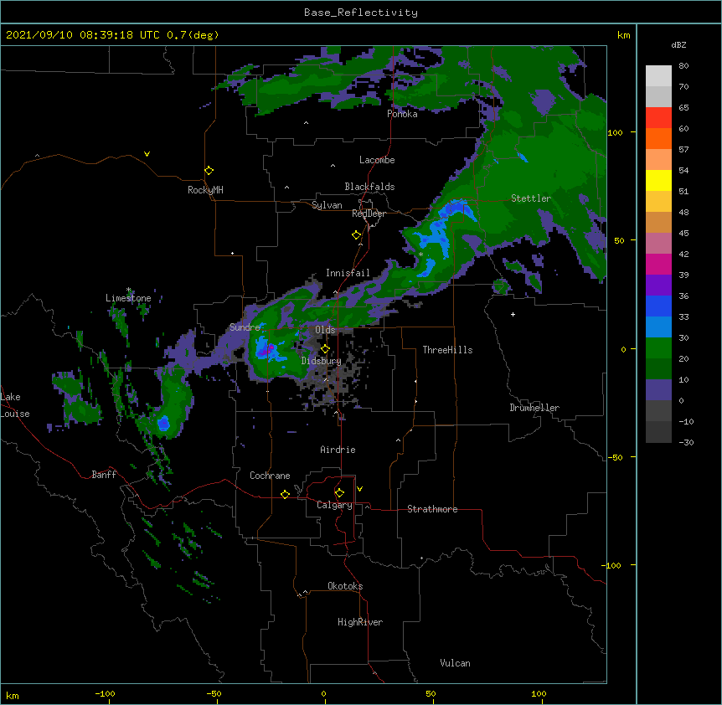Screen dimensions: 722x705
Task: Click the -50 tick on right axis
Action: tap(615, 457)
